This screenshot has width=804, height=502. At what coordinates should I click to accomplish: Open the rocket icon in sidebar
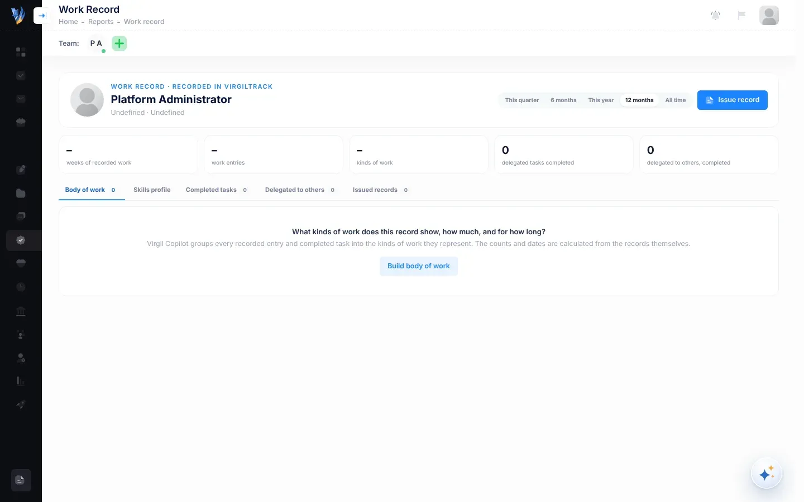[x=21, y=405]
